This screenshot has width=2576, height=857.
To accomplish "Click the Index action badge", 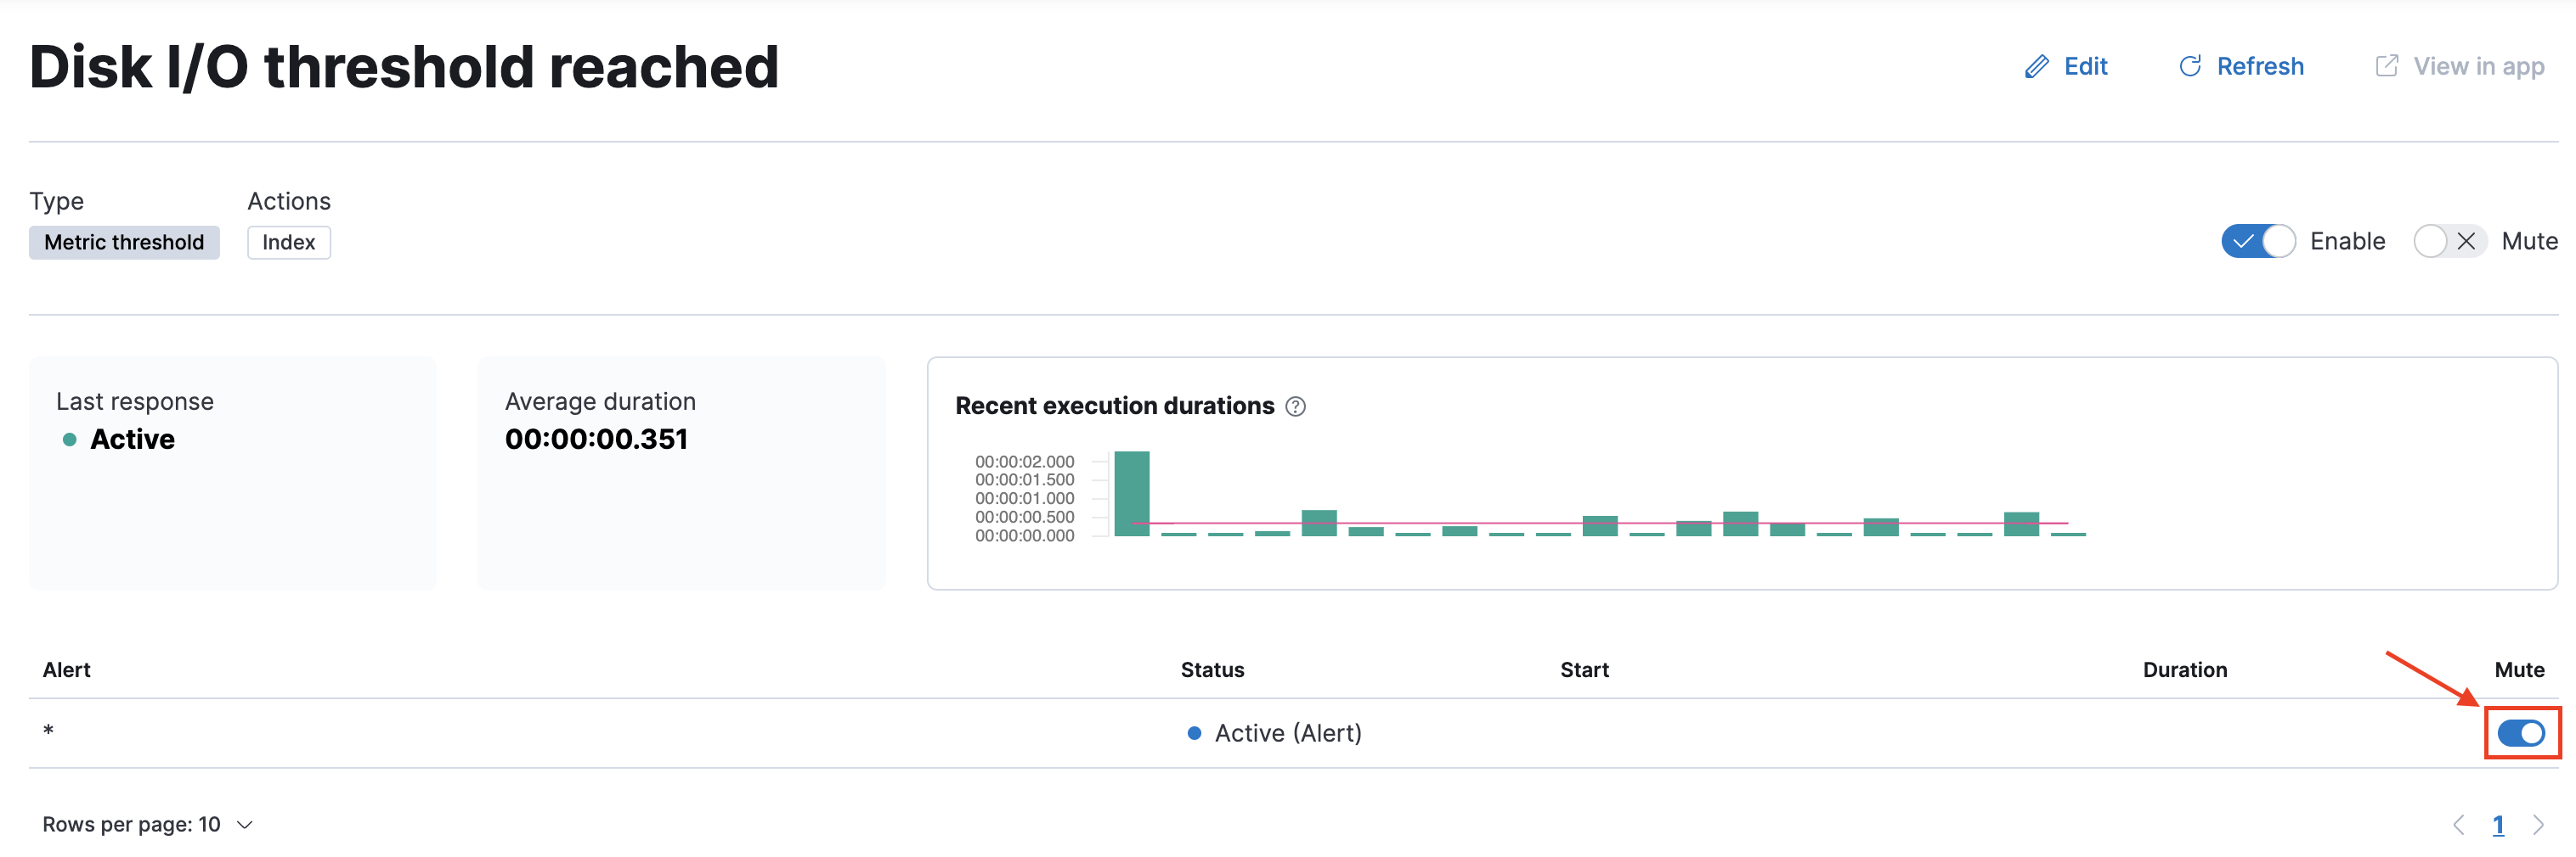I will point(289,243).
